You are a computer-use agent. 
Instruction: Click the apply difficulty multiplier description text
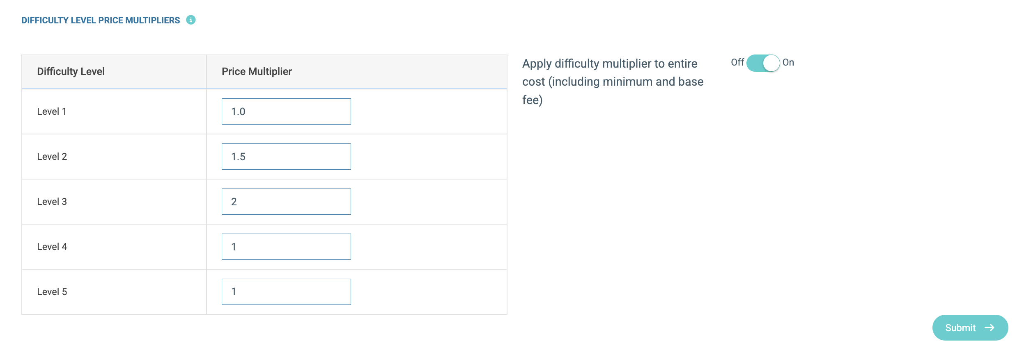coord(613,82)
